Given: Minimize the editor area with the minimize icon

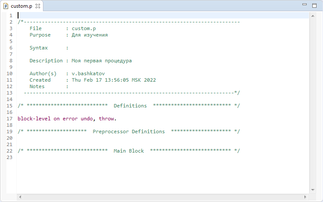Looking at the screenshot, I should pos(305,4).
